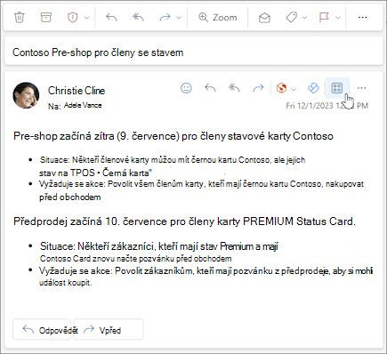Click the bullet 'Vyžaduje se akce: Povolit zákazníkům'
This screenshot has height=354, width=387.
[206, 271]
